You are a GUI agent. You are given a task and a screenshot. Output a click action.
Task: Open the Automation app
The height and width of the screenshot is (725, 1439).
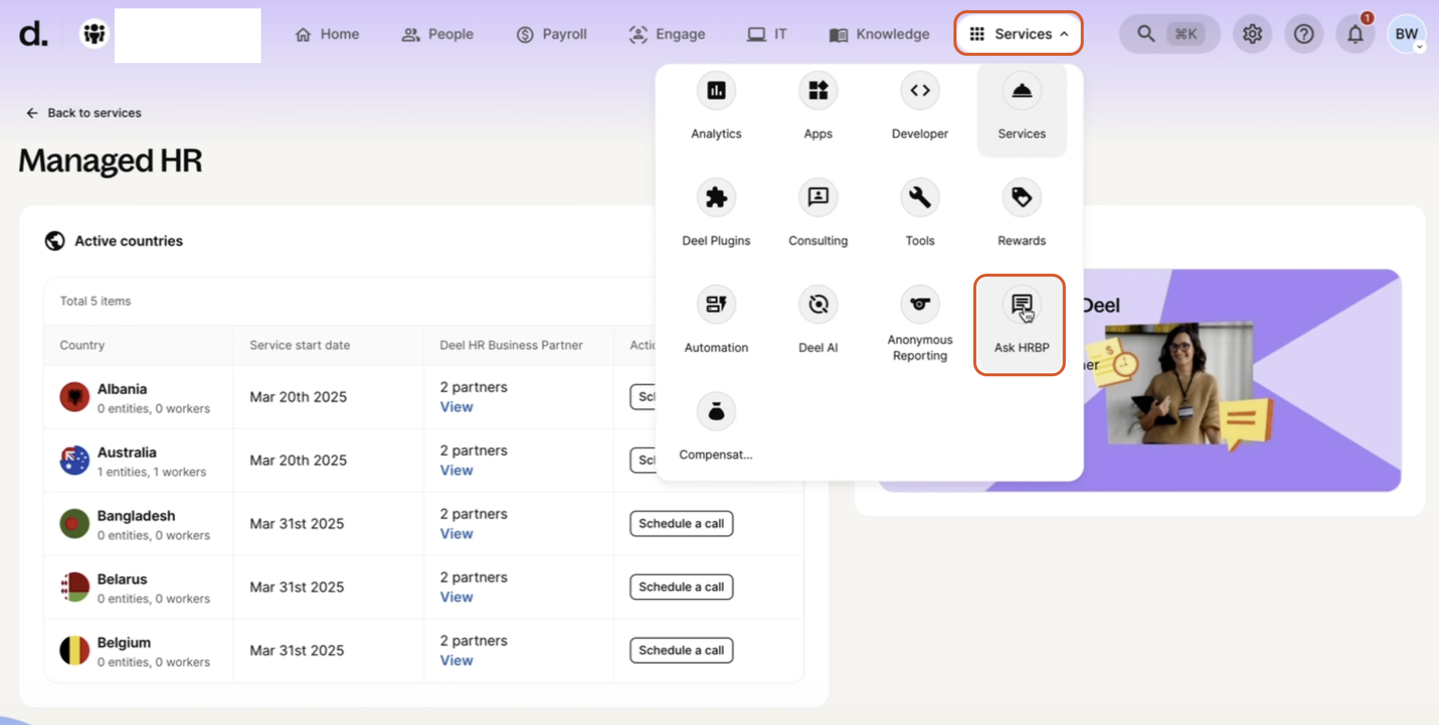pos(716,321)
